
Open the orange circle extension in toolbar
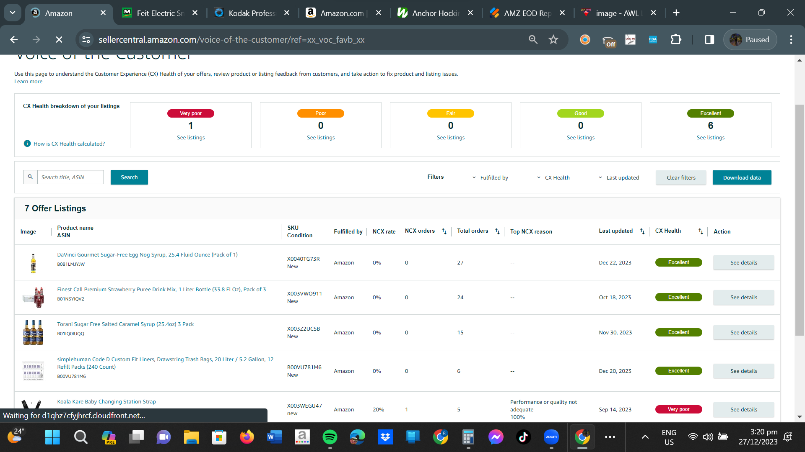tap(585, 40)
